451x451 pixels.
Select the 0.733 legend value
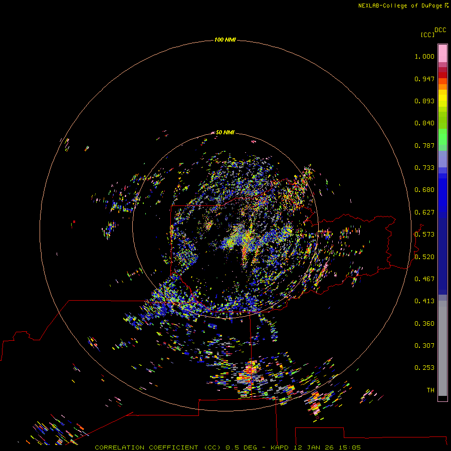[424, 168]
